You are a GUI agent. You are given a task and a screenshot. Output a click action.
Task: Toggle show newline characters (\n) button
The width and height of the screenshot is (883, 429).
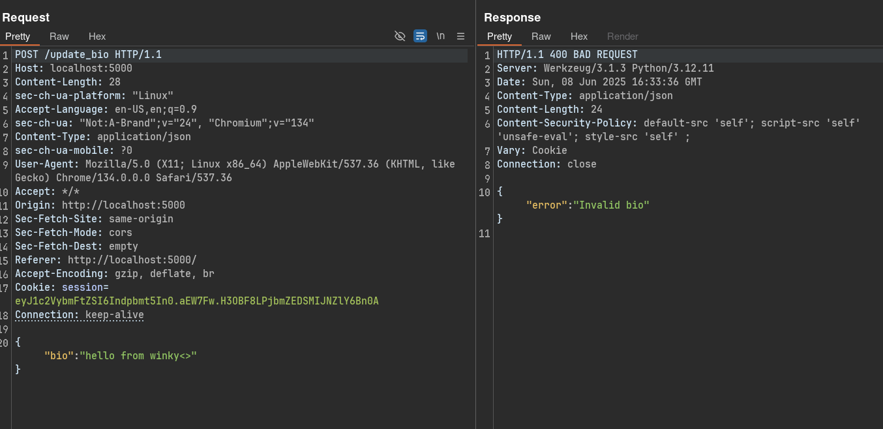(440, 36)
